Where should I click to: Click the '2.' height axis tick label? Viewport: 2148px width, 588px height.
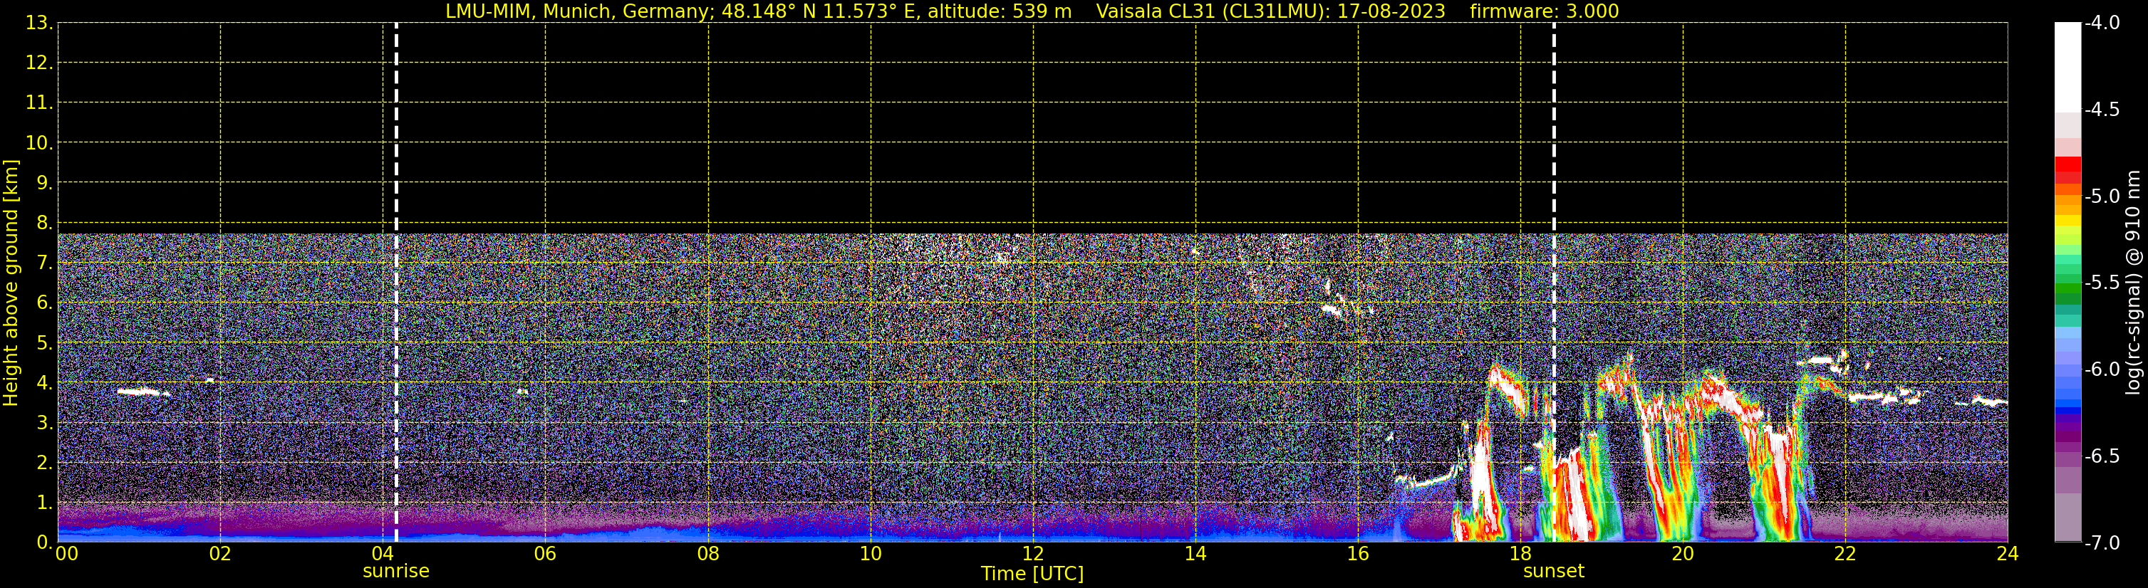click(44, 462)
